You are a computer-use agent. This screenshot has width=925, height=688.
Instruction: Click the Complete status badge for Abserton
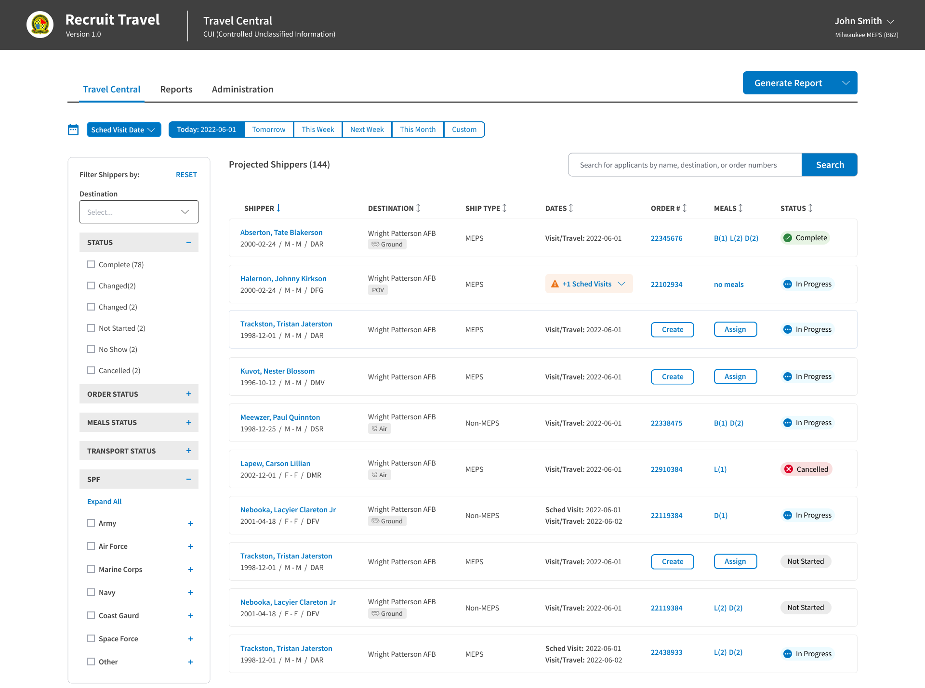coord(805,238)
